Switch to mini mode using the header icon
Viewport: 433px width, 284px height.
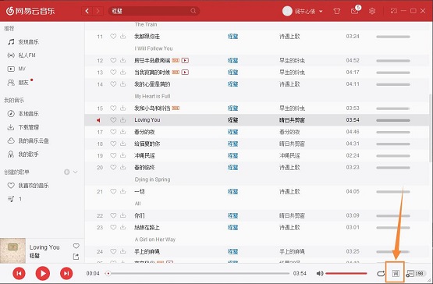tap(393, 11)
